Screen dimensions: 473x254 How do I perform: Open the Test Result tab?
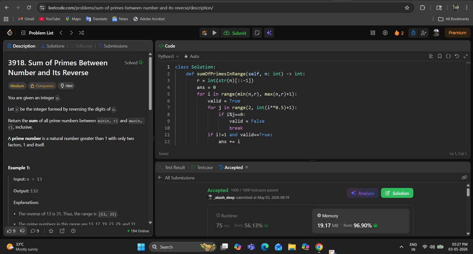click(172, 167)
